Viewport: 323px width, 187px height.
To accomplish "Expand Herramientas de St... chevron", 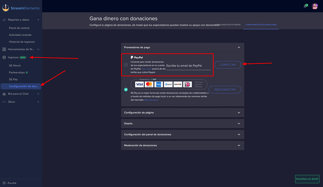I will click(x=38, y=49).
